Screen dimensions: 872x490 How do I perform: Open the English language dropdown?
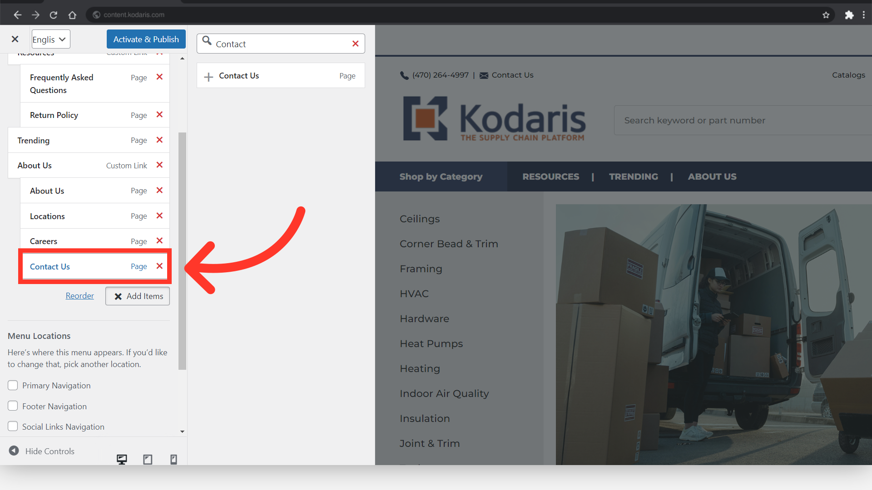click(x=50, y=39)
